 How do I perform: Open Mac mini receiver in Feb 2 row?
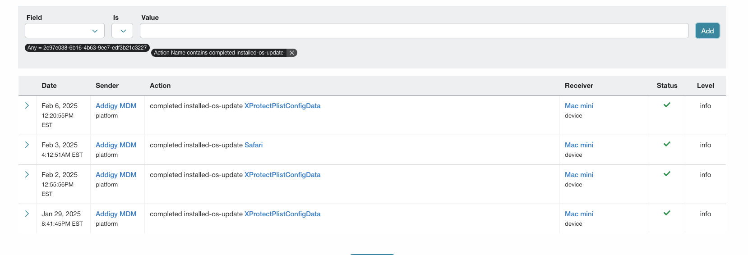[579, 175]
